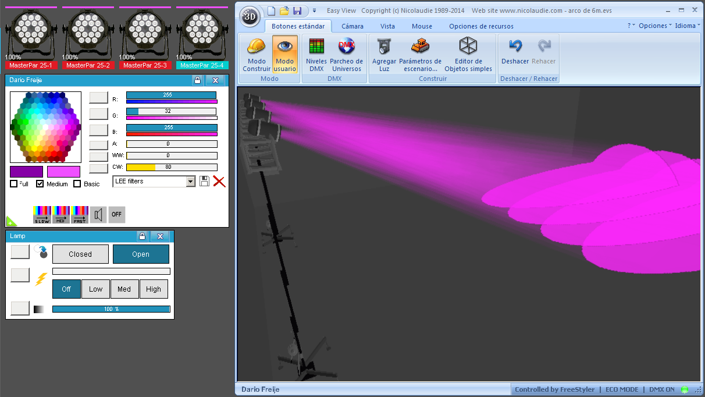The width and height of the screenshot is (705, 397).
Task: Open the Editor de Objetos simples
Action: 468,47
